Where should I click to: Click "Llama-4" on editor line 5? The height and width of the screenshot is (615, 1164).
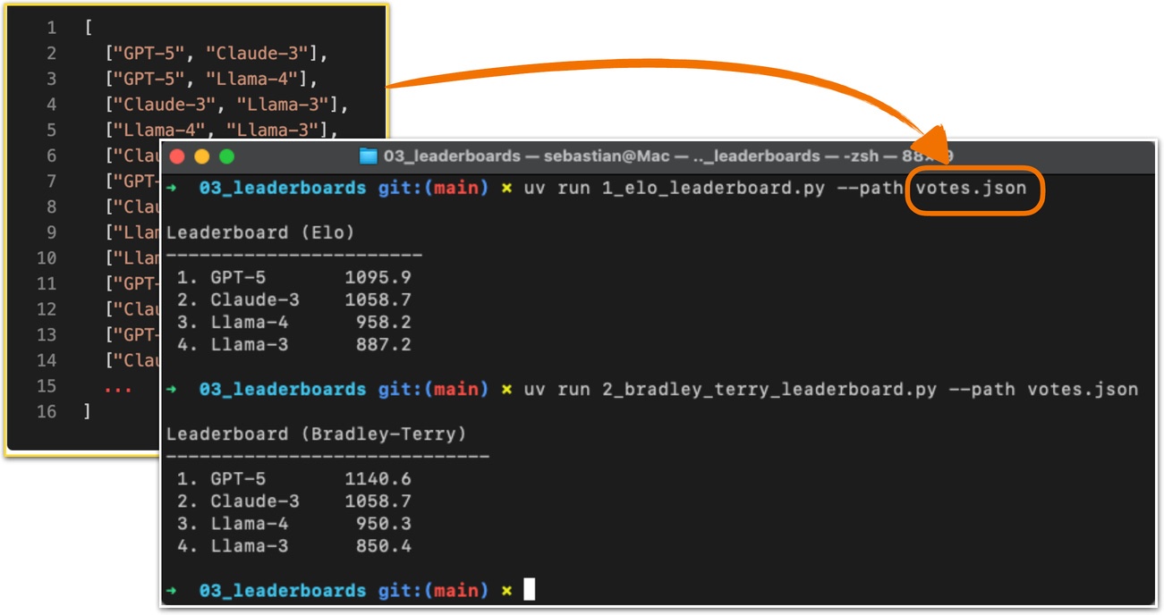tap(159, 131)
